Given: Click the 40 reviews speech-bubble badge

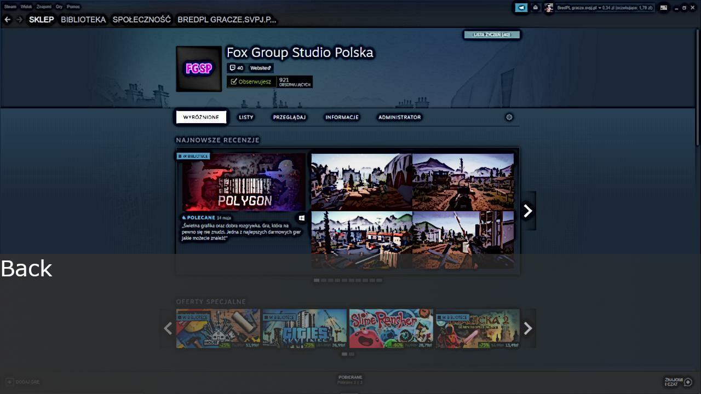Looking at the screenshot, I should point(237,68).
